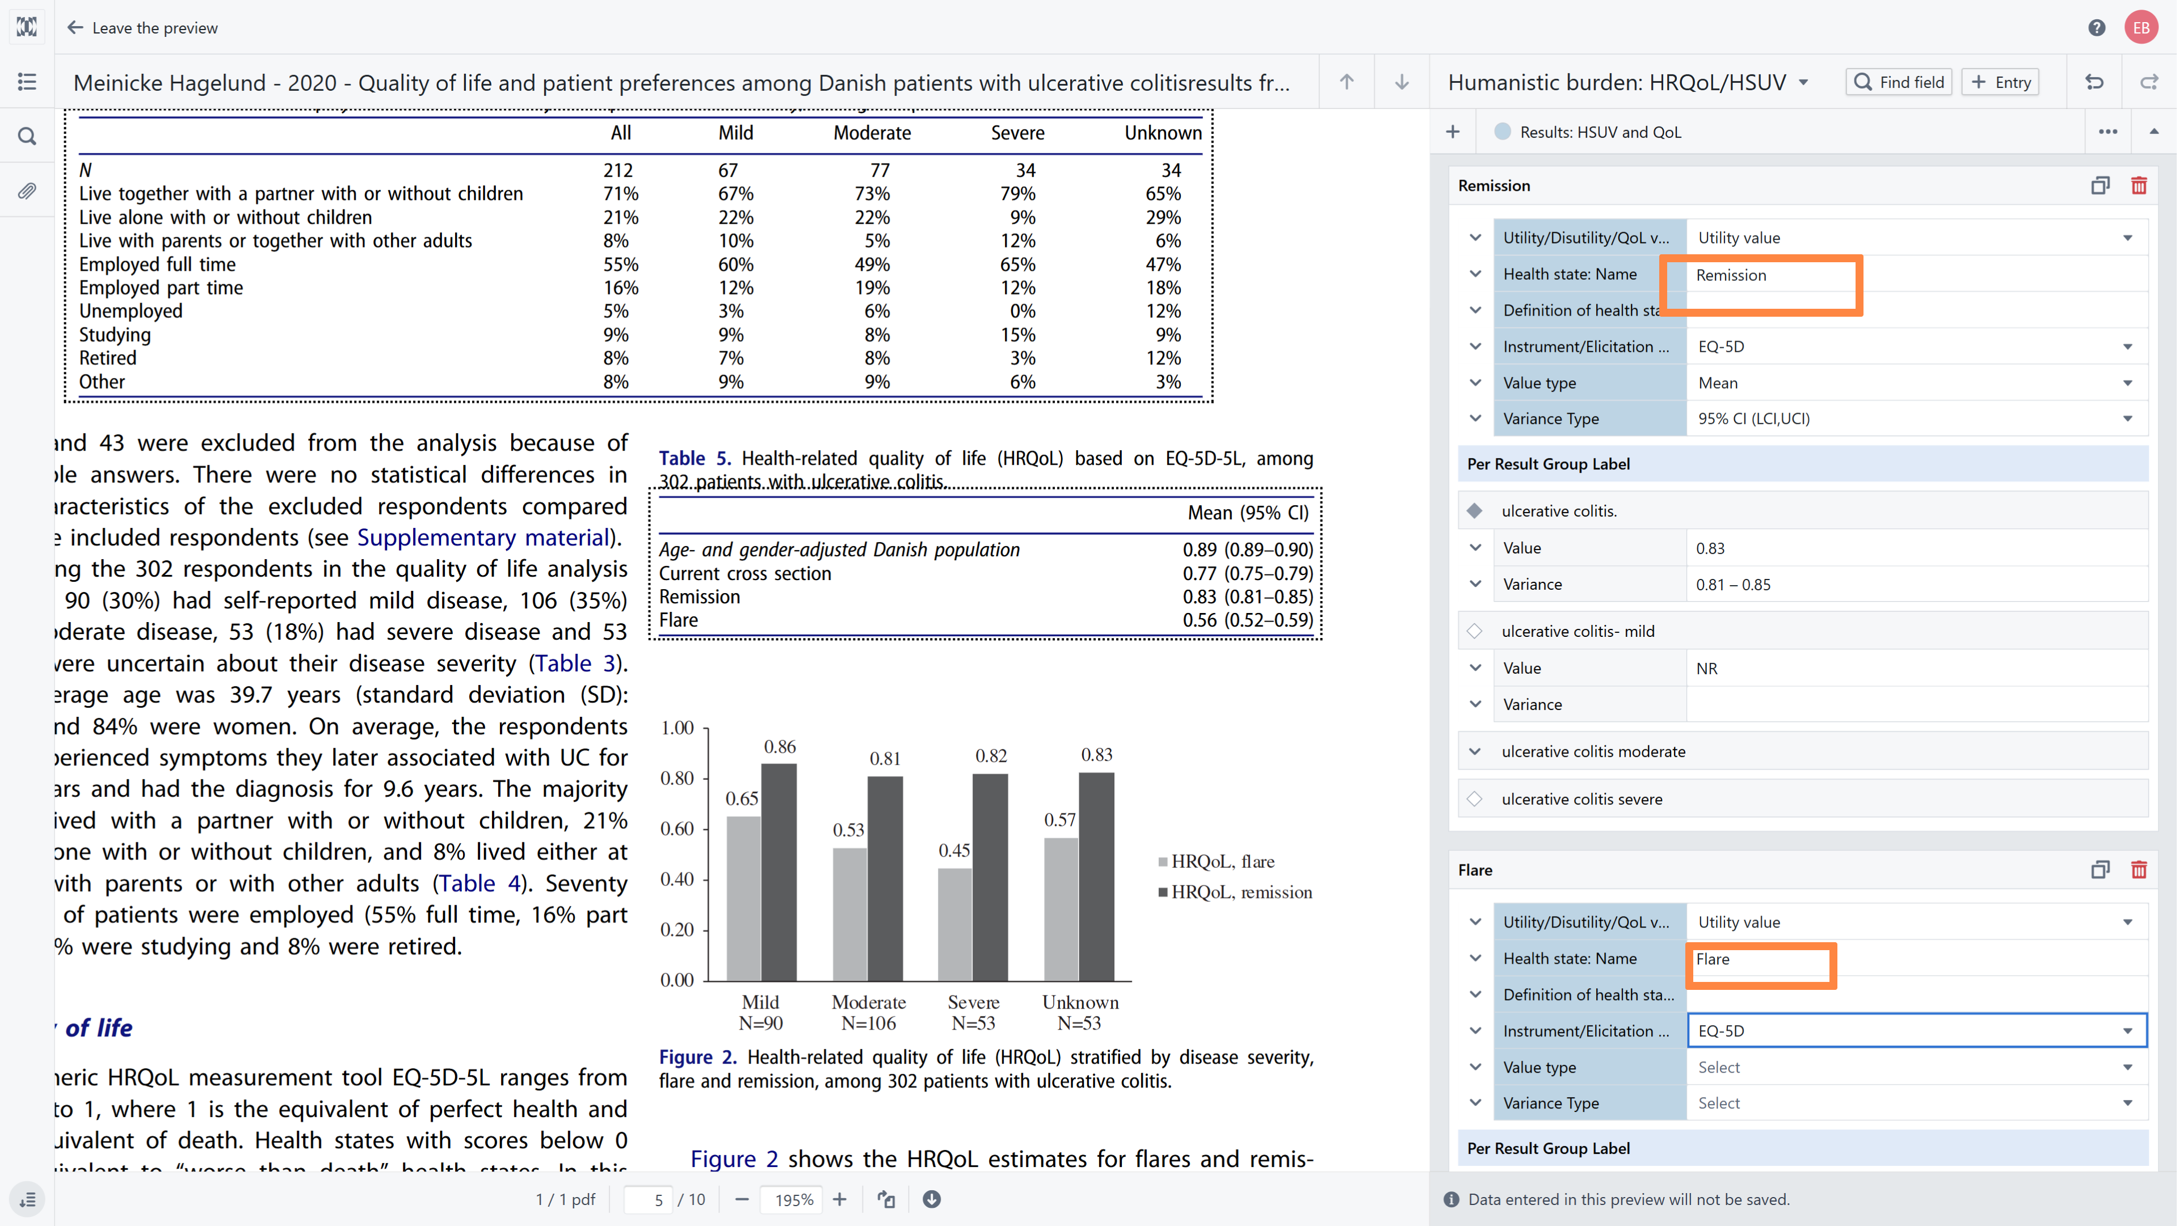Screen dimensions: 2179x1226
Task: Edit Flare health state name field
Action: pos(1917,959)
